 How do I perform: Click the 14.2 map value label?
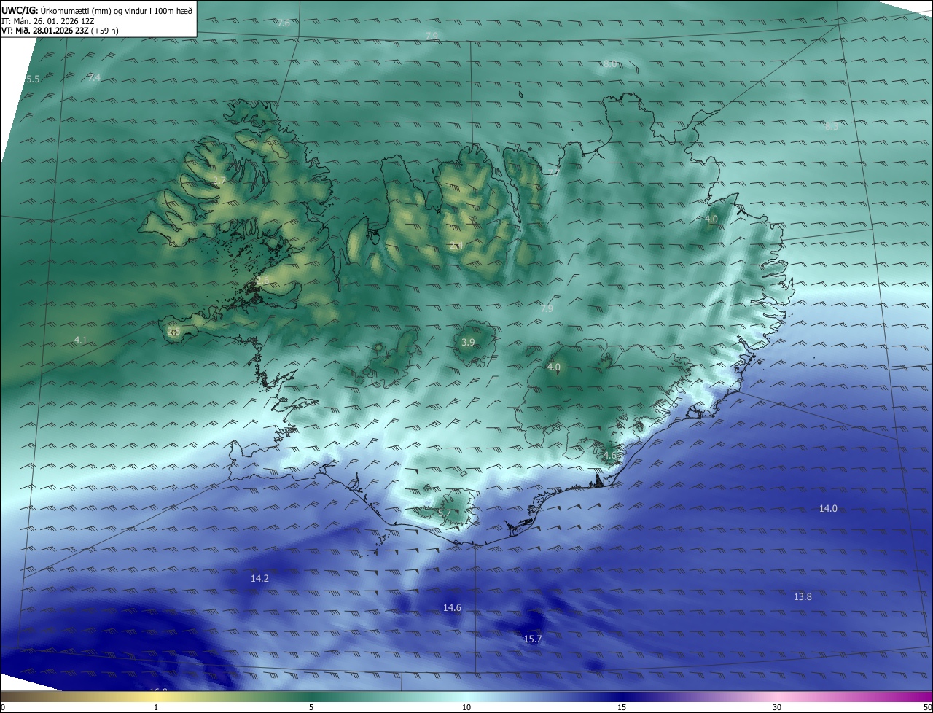click(x=259, y=578)
